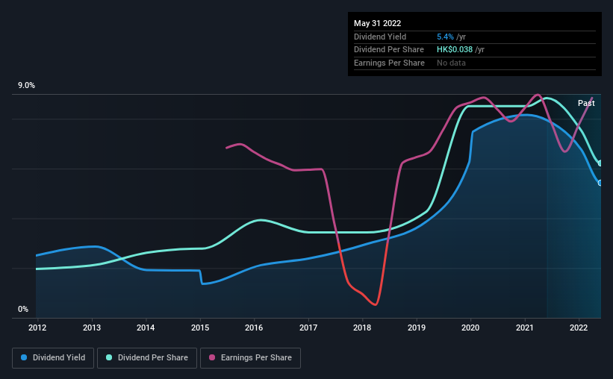Click the Past label in the chart
Image resolution: width=613 pixels, height=379 pixels.
[x=586, y=103]
